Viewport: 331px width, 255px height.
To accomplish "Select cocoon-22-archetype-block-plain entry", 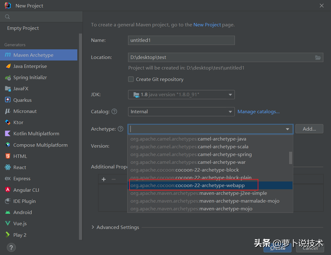I will pos(210,177).
